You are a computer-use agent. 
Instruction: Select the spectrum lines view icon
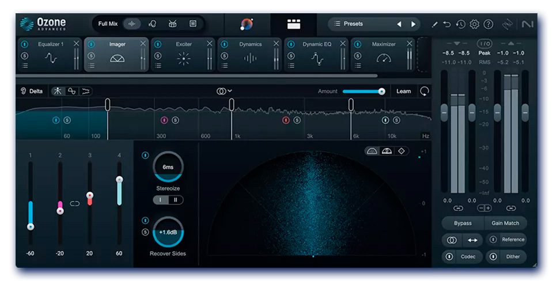point(86,92)
